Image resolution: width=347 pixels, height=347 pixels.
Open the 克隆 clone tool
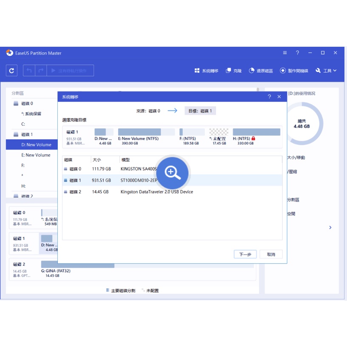(x=233, y=71)
